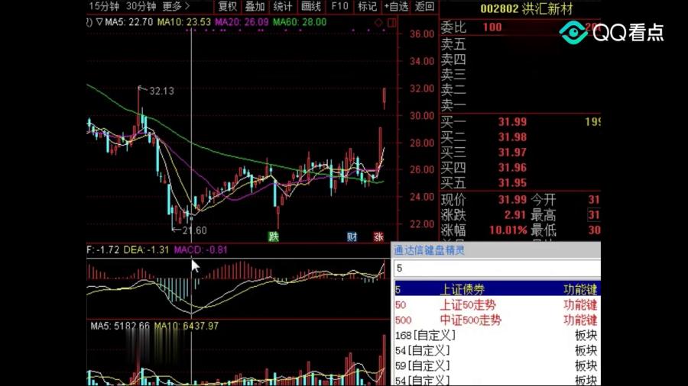The image size is (688, 386).
Task: Click the 复权 toolbar button
Action: [227, 7]
